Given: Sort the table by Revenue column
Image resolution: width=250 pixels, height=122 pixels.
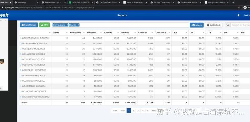Looking at the screenshot, I should coord(94,33).
